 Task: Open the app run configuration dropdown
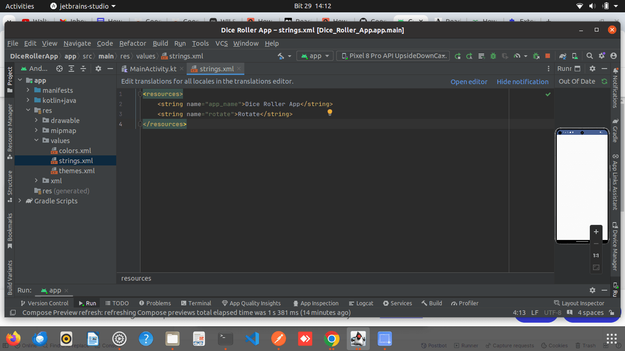point(315,56)
